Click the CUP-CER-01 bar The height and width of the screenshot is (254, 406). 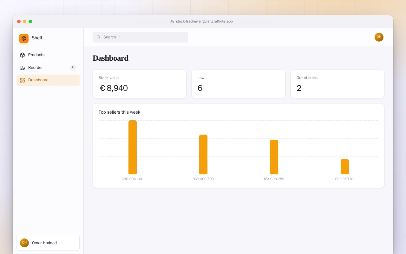click(x=345, y=167)
